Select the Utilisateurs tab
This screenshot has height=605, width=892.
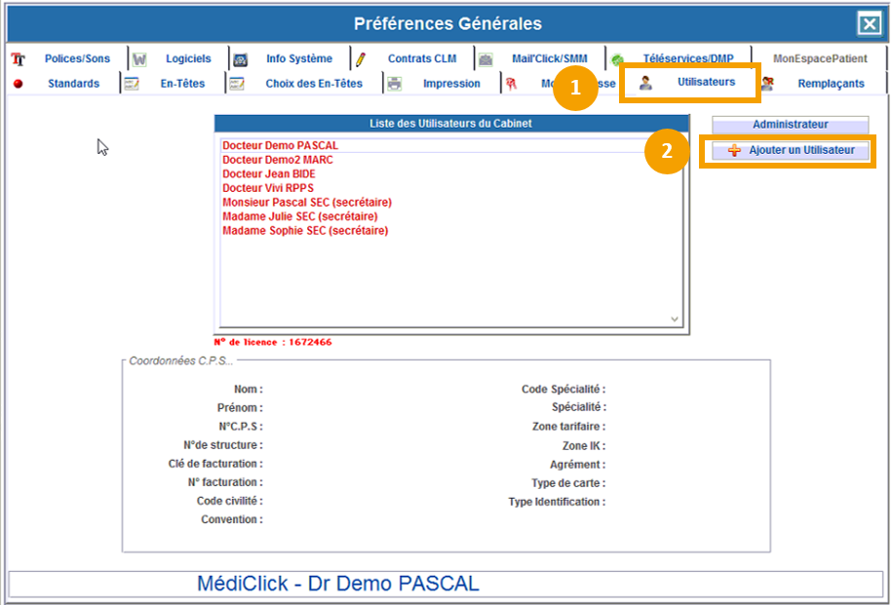706,83
